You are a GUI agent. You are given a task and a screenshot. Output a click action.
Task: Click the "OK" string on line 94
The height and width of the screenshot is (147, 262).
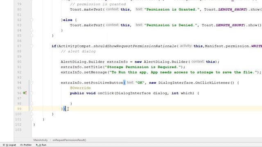pos(140,82)
